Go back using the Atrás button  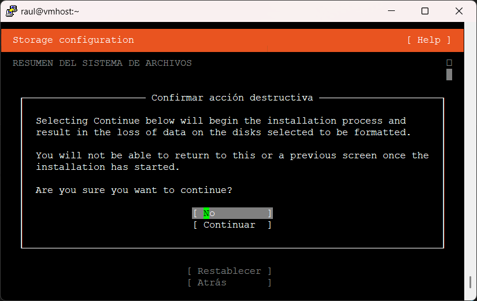tap(229, 283)
